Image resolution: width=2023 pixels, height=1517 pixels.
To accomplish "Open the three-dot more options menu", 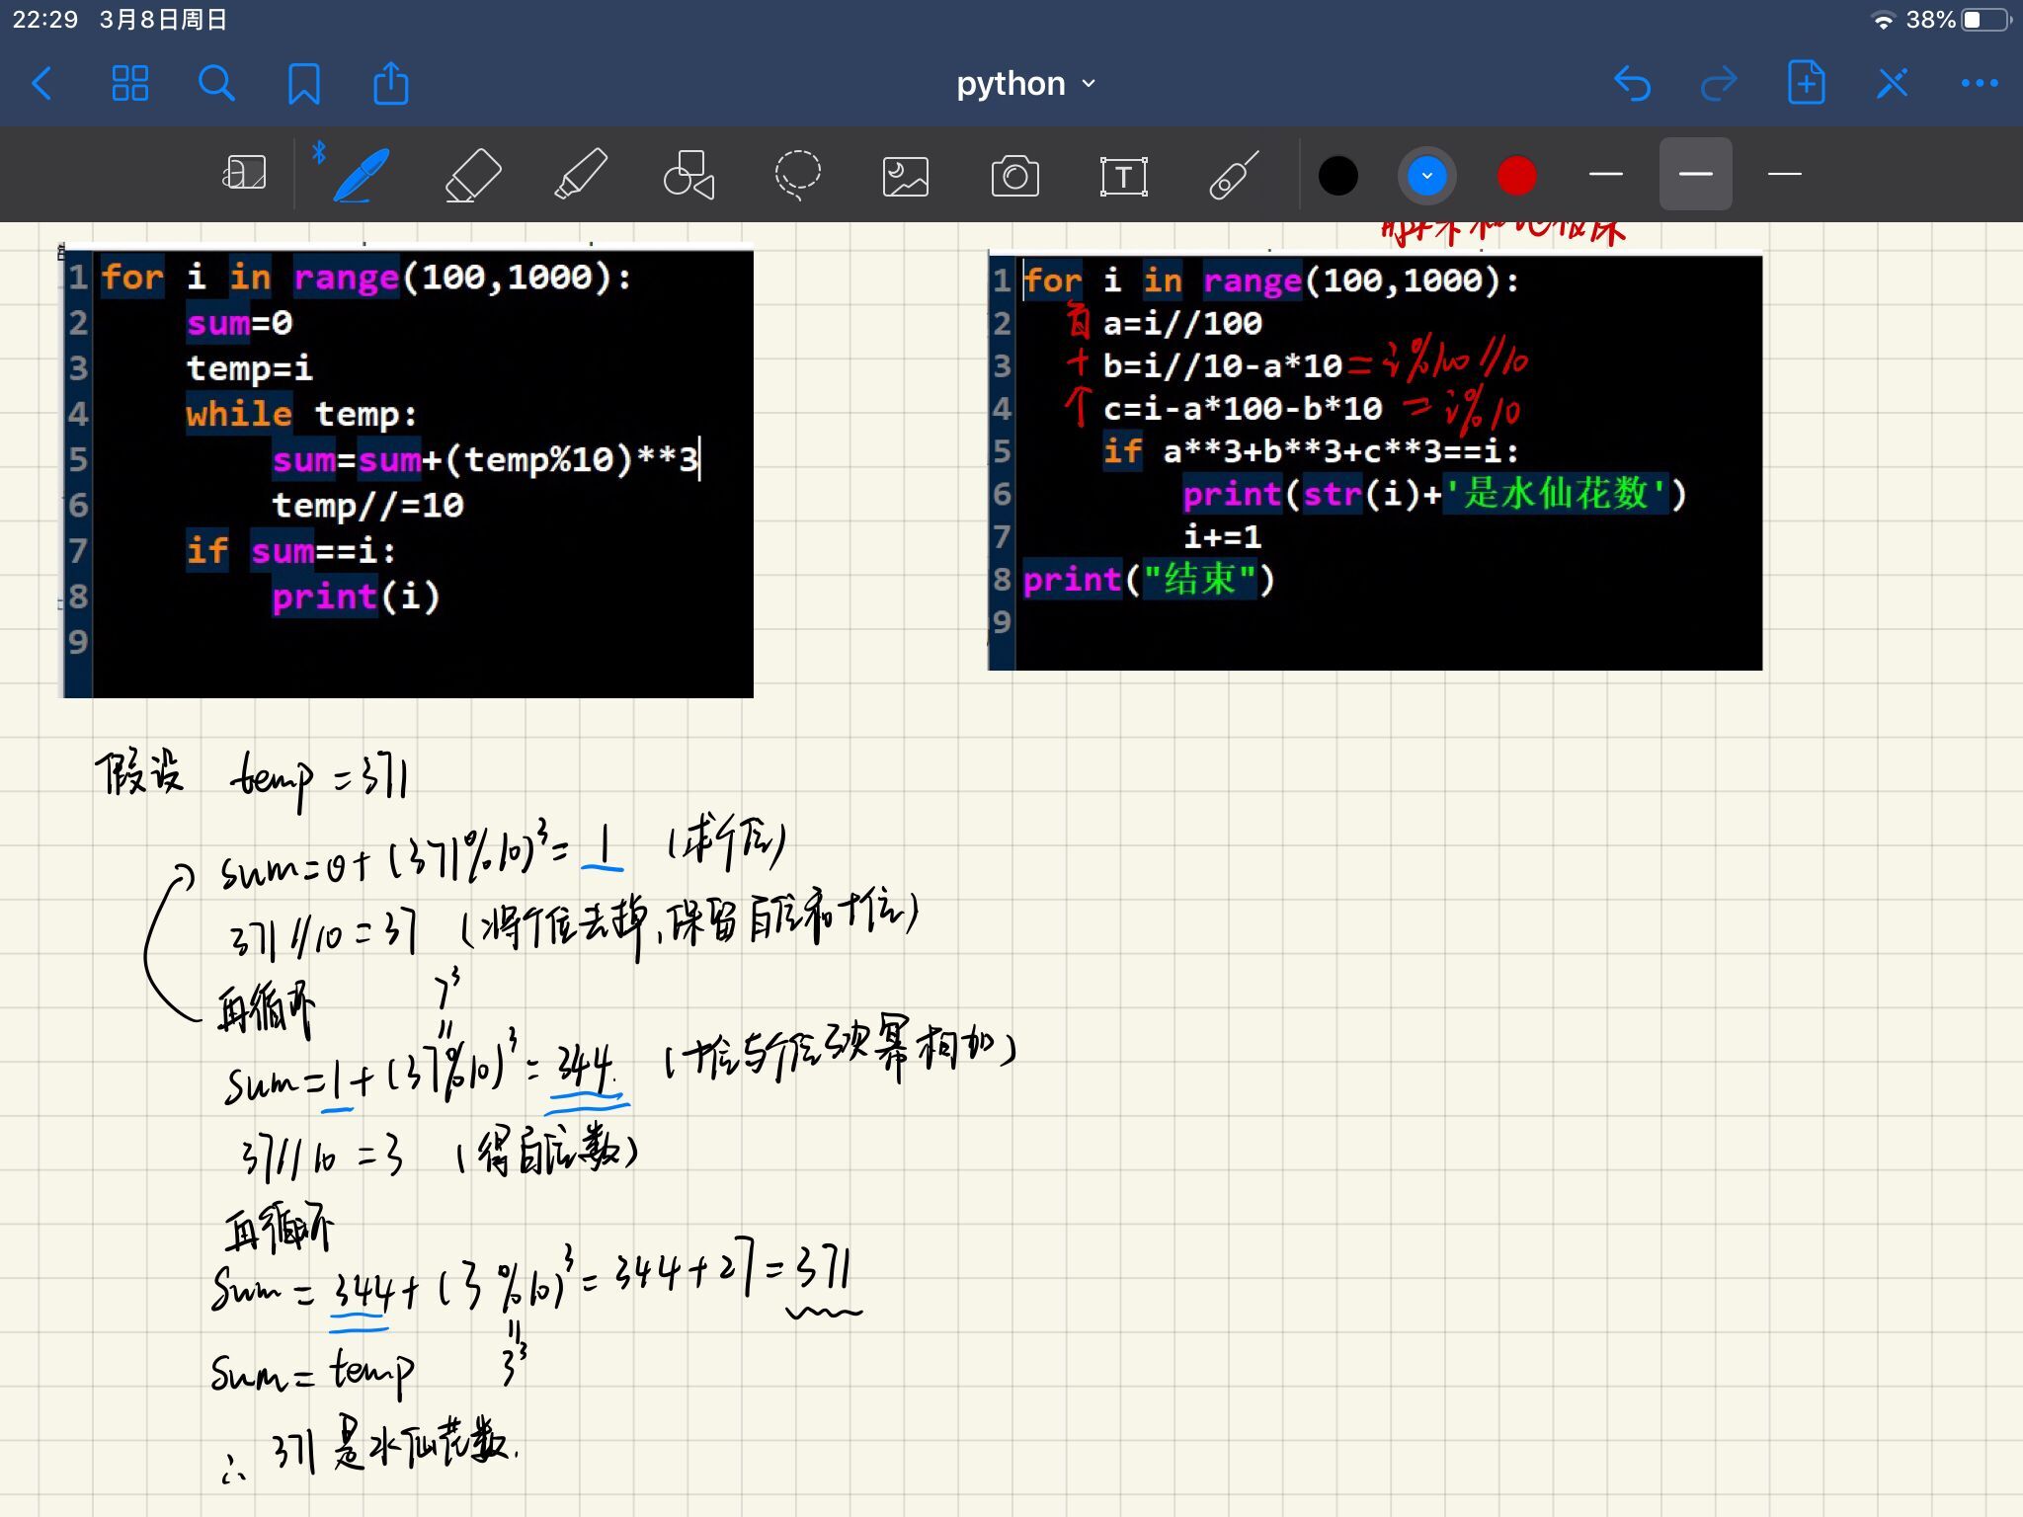I will (x=1980, y=84).
